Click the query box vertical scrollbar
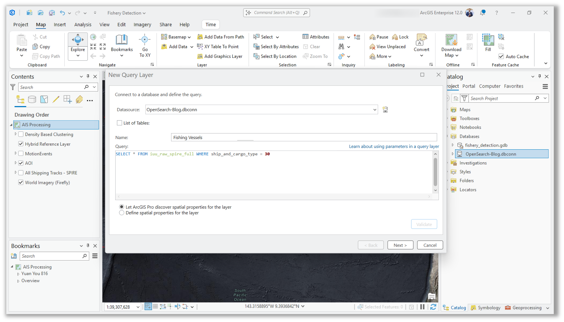 (x=435, y=172)
